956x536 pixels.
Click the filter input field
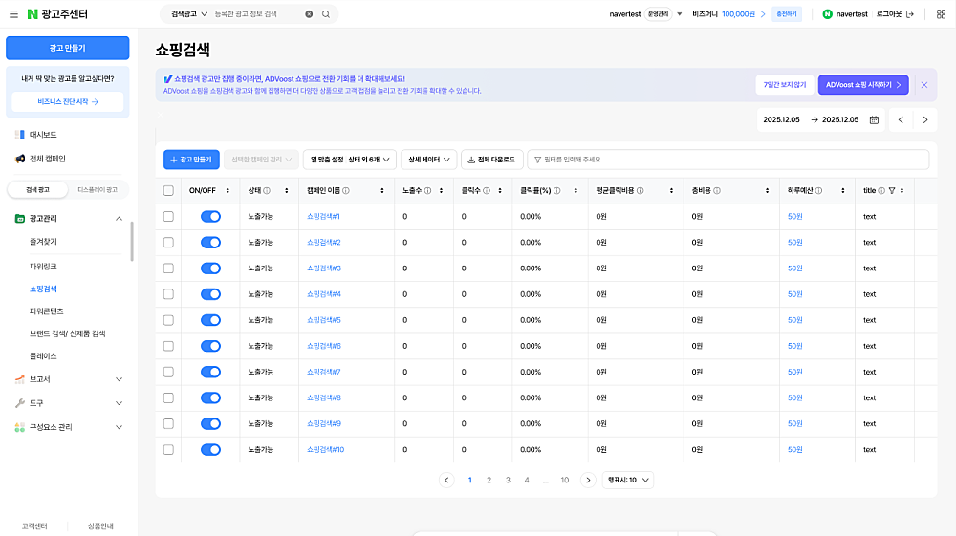coord(728,160)
